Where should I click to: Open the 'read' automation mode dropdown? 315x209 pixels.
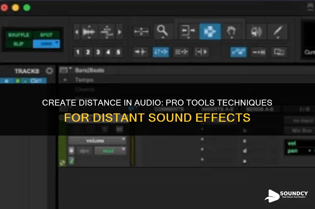click(x=110, y=151)
